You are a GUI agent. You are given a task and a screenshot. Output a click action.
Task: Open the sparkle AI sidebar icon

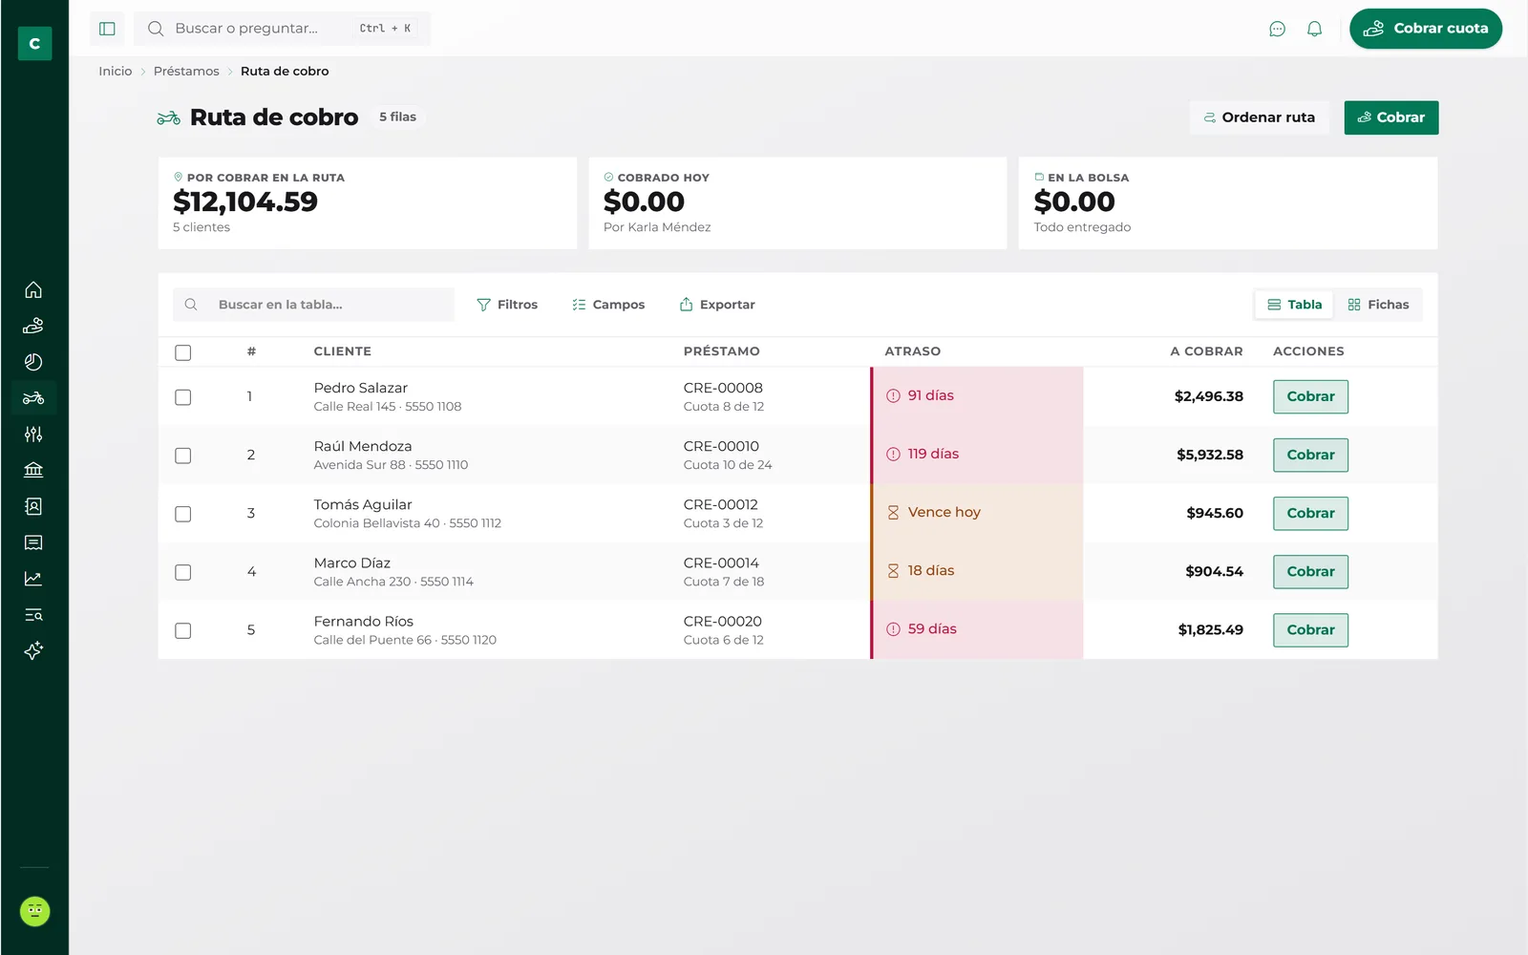tap(33, 650)
